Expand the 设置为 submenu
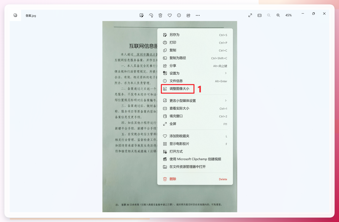The width and height of the screenshot is (339, 222). 195,73
